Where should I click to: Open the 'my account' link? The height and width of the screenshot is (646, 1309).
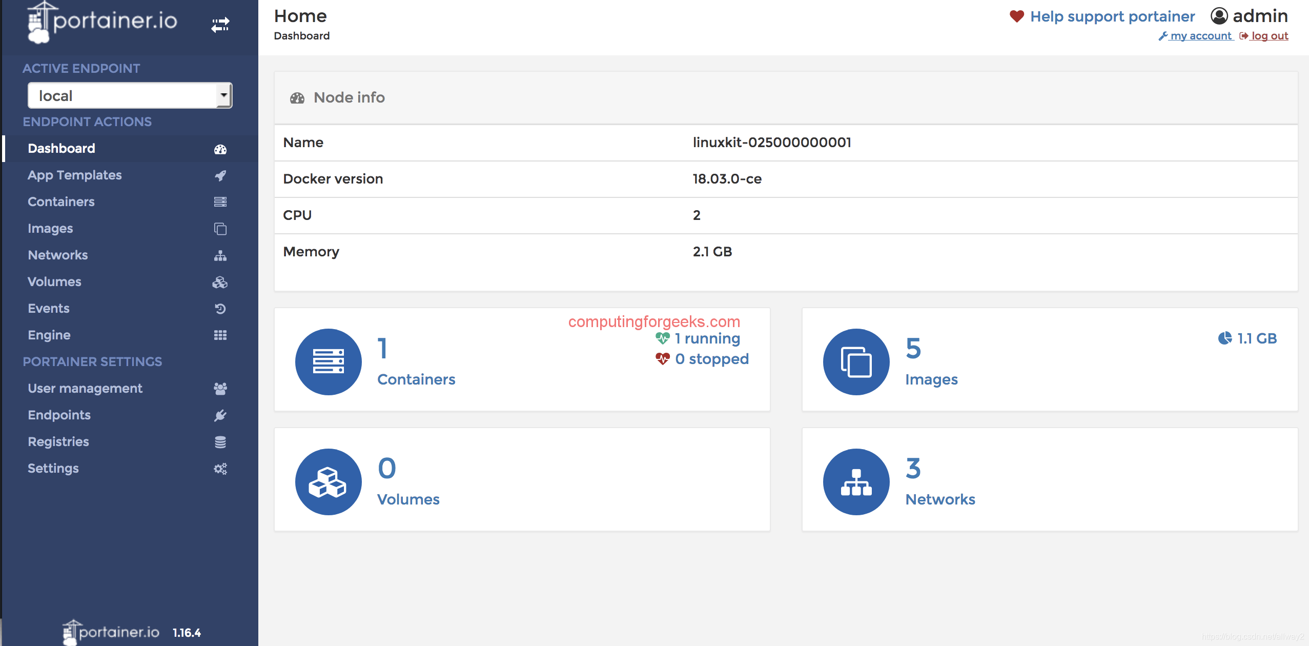coord(1196,36)
